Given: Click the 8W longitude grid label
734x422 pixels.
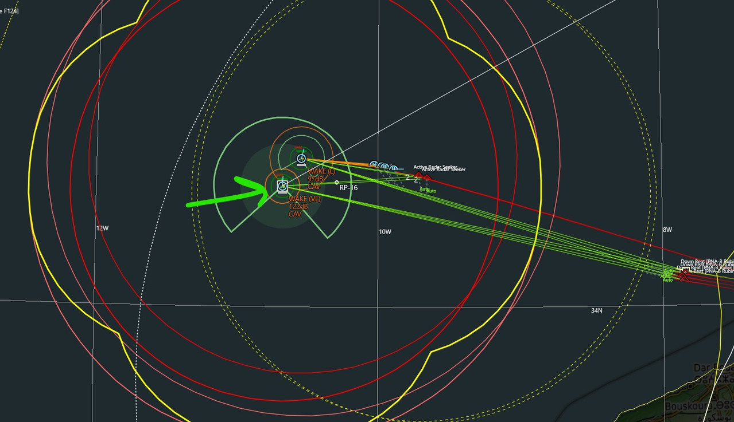Looking at the screenshot, I should tap(667, 230).
